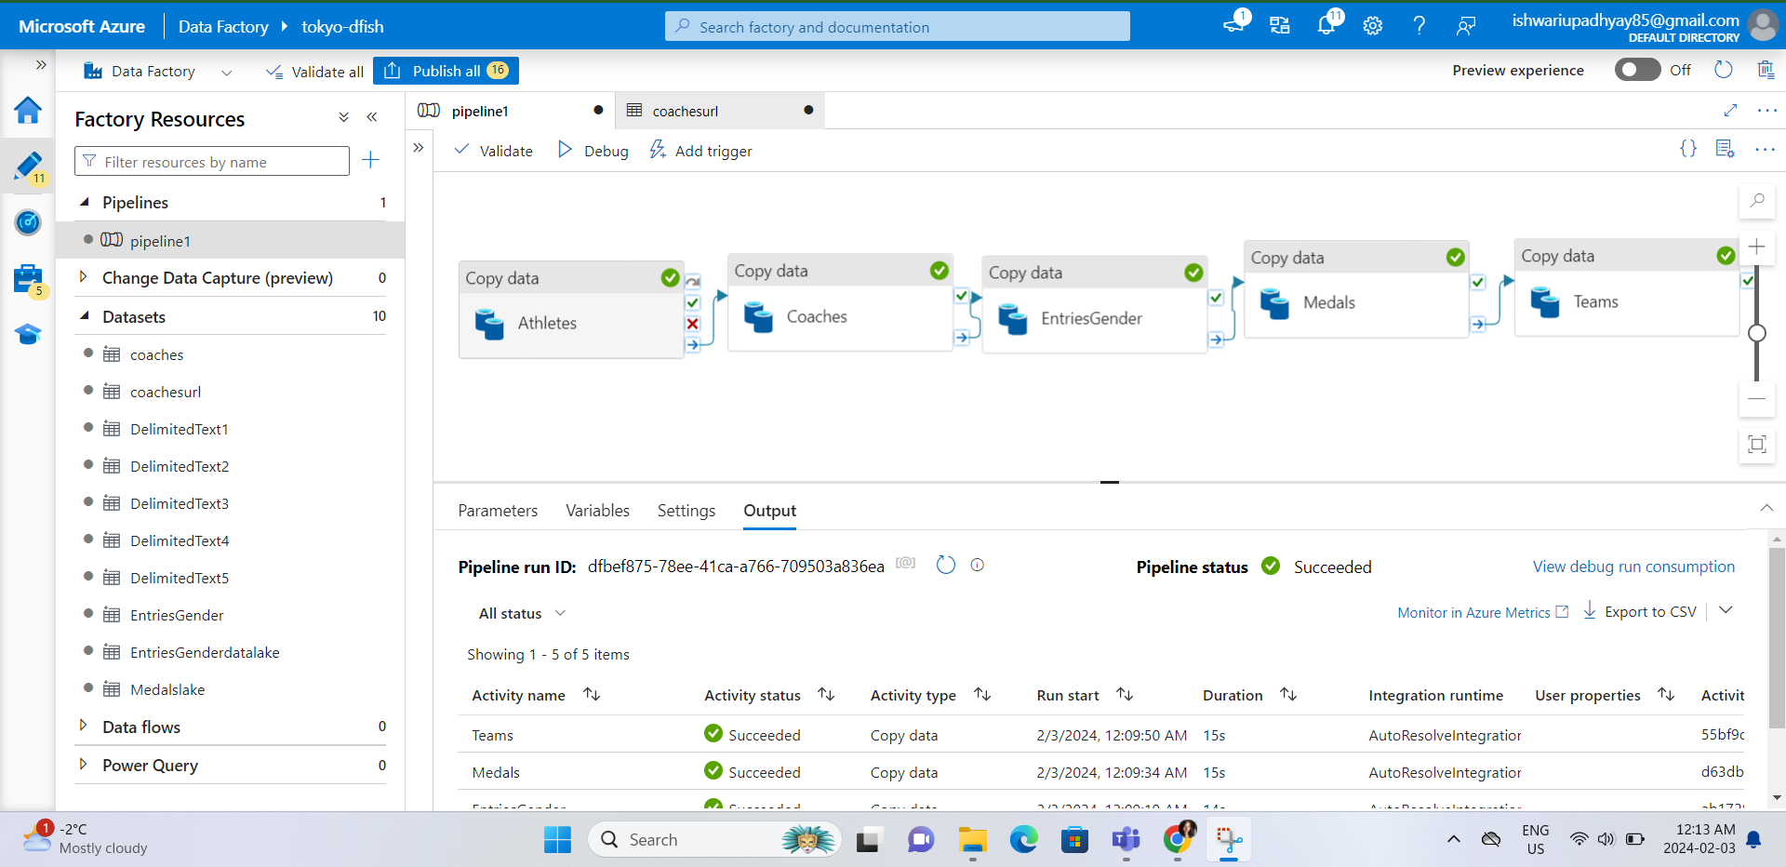The height and width of the screenshot is (867, 1786).
Task: Open the Azure settings gear icon
Action: tap(1373, 26)
